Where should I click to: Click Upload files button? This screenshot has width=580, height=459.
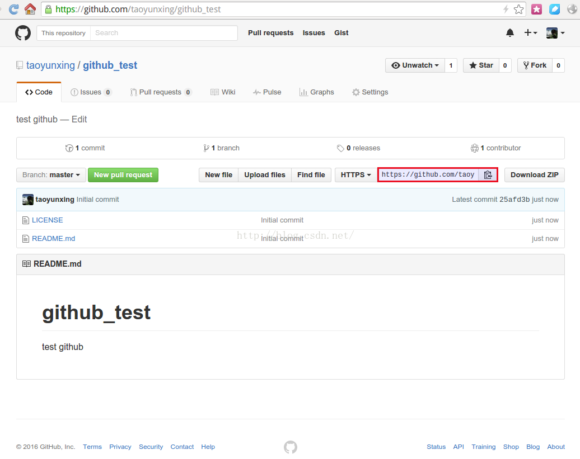click(265, 175)
